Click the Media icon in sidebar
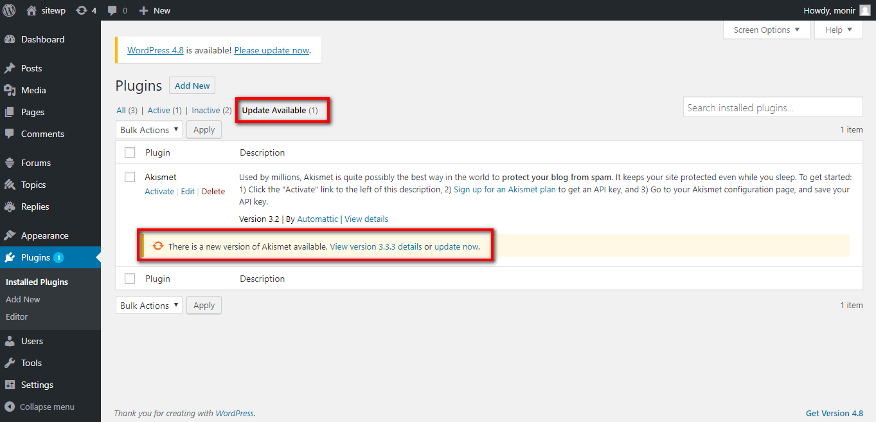The height and width of the screenshot is (422, 876). [10, 90]
